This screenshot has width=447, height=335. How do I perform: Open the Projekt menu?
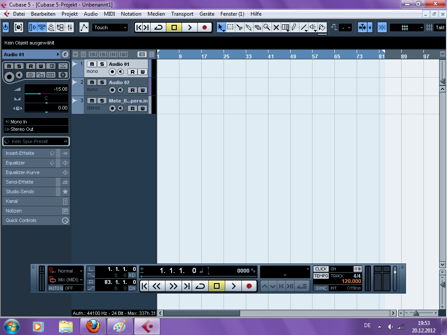[69, 14]
